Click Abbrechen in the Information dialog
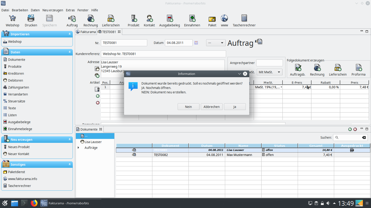This screenshot has height=208, width=371. tap(212, 107)
